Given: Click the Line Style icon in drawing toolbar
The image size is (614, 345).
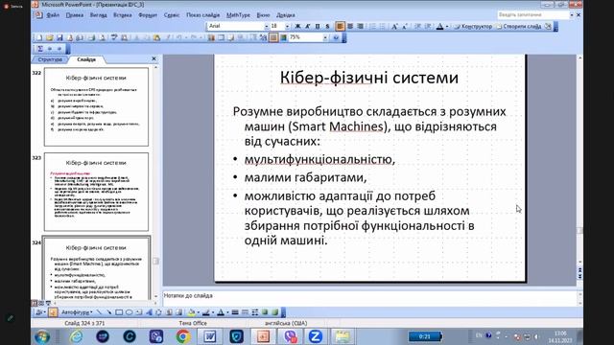Looking at the screenshot, I should click(235, 312).
